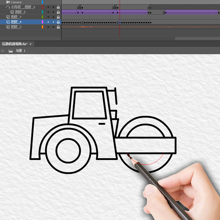The image size is (220, 220).
Task: Click the timeline horizontal scrollbar thumb
Action: click(x=197, y=38)
